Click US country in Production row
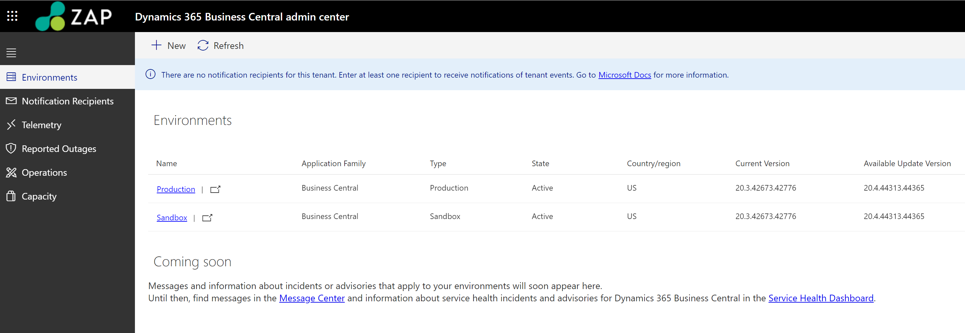The width and height of the screenshot is (965, 333). tap(632, 188)
